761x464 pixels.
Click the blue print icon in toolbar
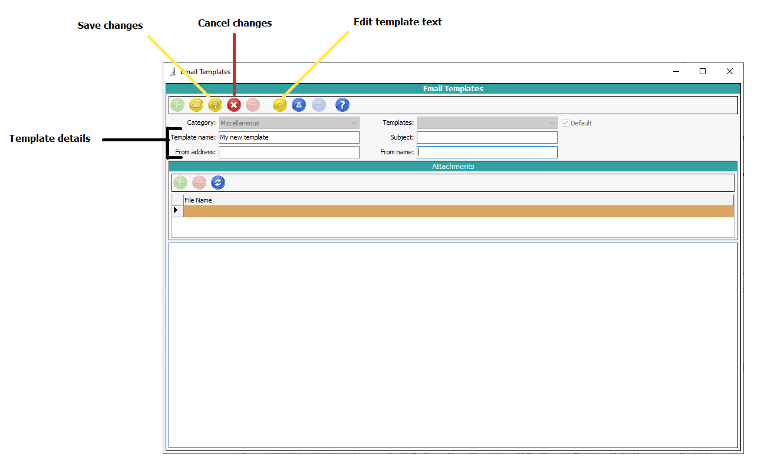pos(299,105)
